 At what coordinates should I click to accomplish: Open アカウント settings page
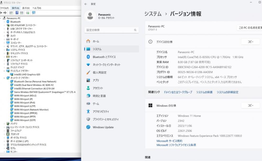coord(112,88)
